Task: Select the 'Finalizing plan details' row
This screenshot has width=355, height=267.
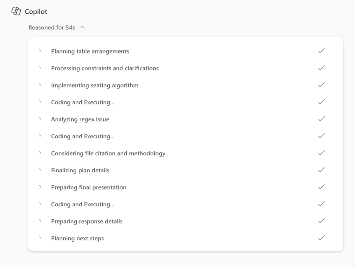Action: click(x=80, y=170)
